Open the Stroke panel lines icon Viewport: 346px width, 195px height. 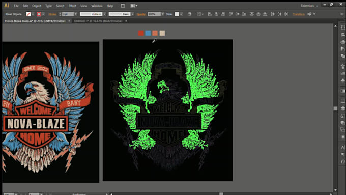tap(342, 101)
